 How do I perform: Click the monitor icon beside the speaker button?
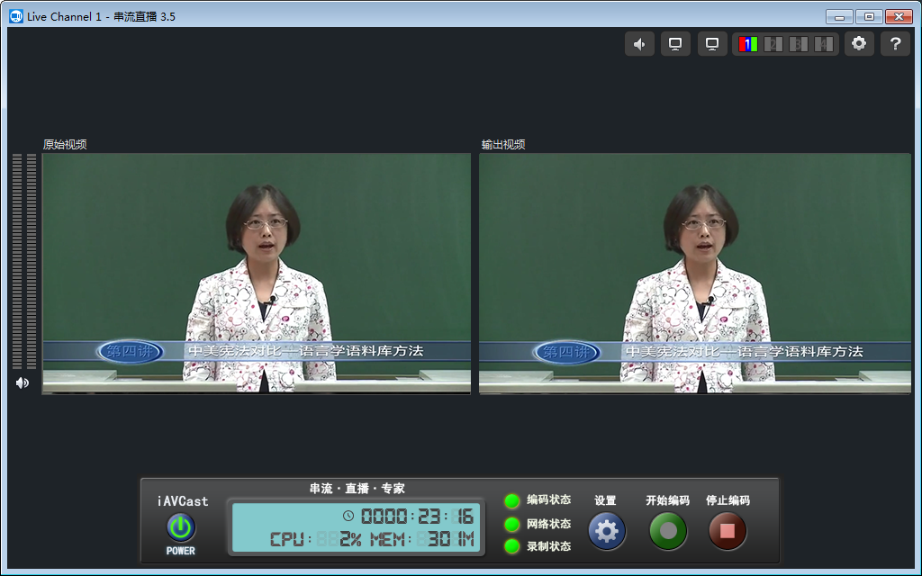[675, 44]
